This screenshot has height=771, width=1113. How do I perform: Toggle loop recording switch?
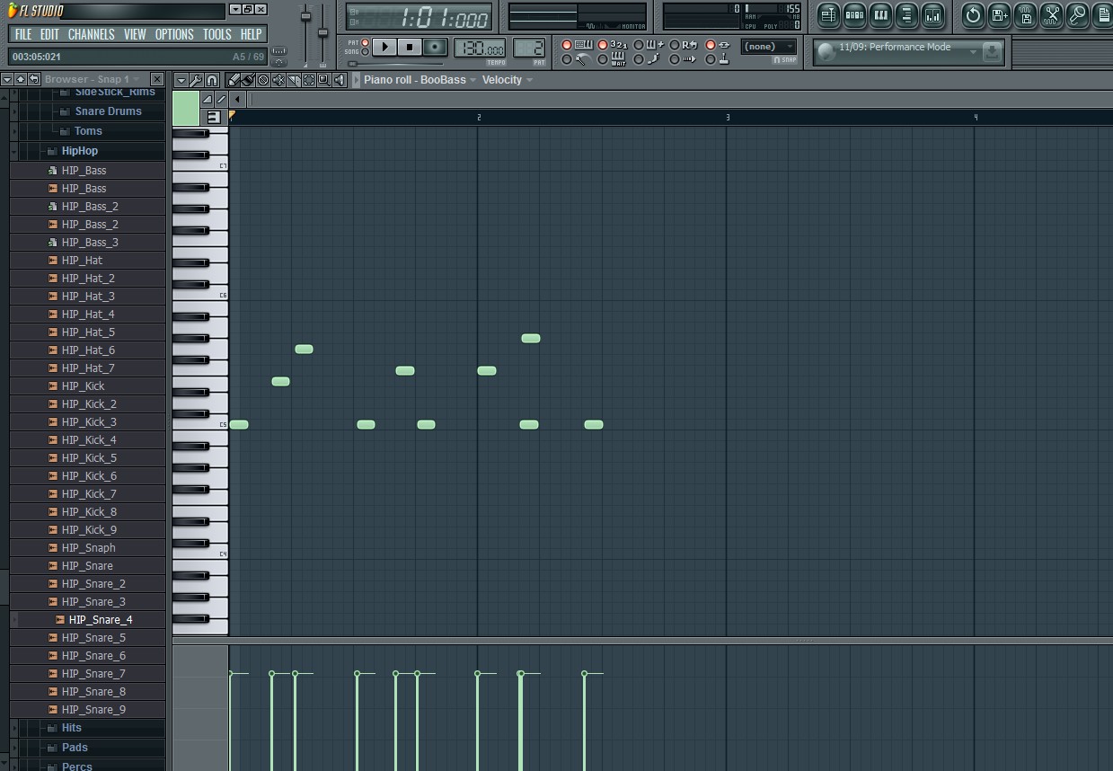point(675,45)
